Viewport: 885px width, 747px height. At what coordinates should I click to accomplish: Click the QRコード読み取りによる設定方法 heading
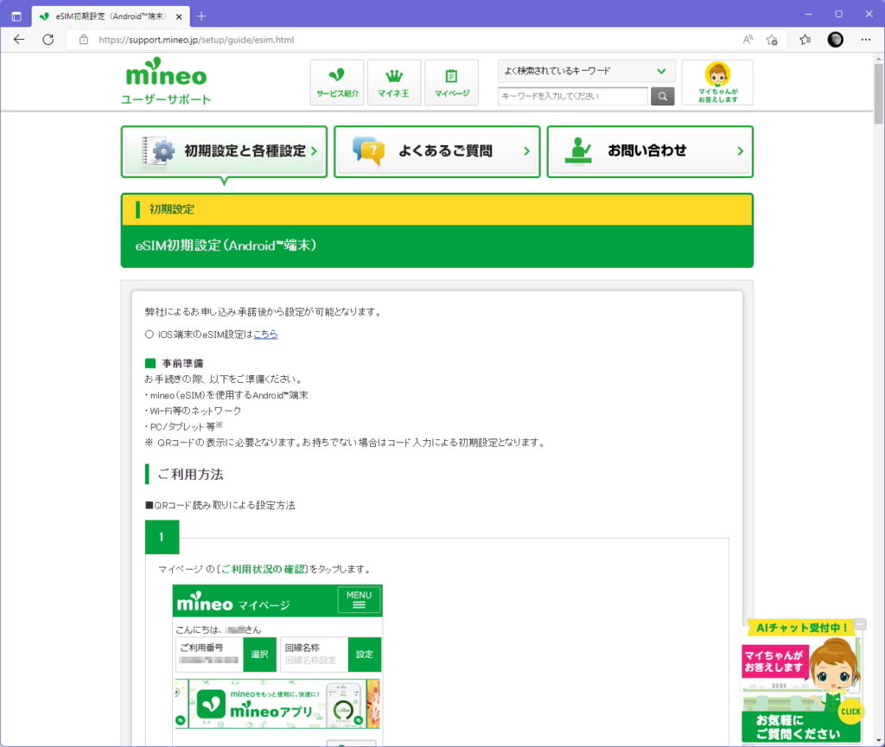220,505
